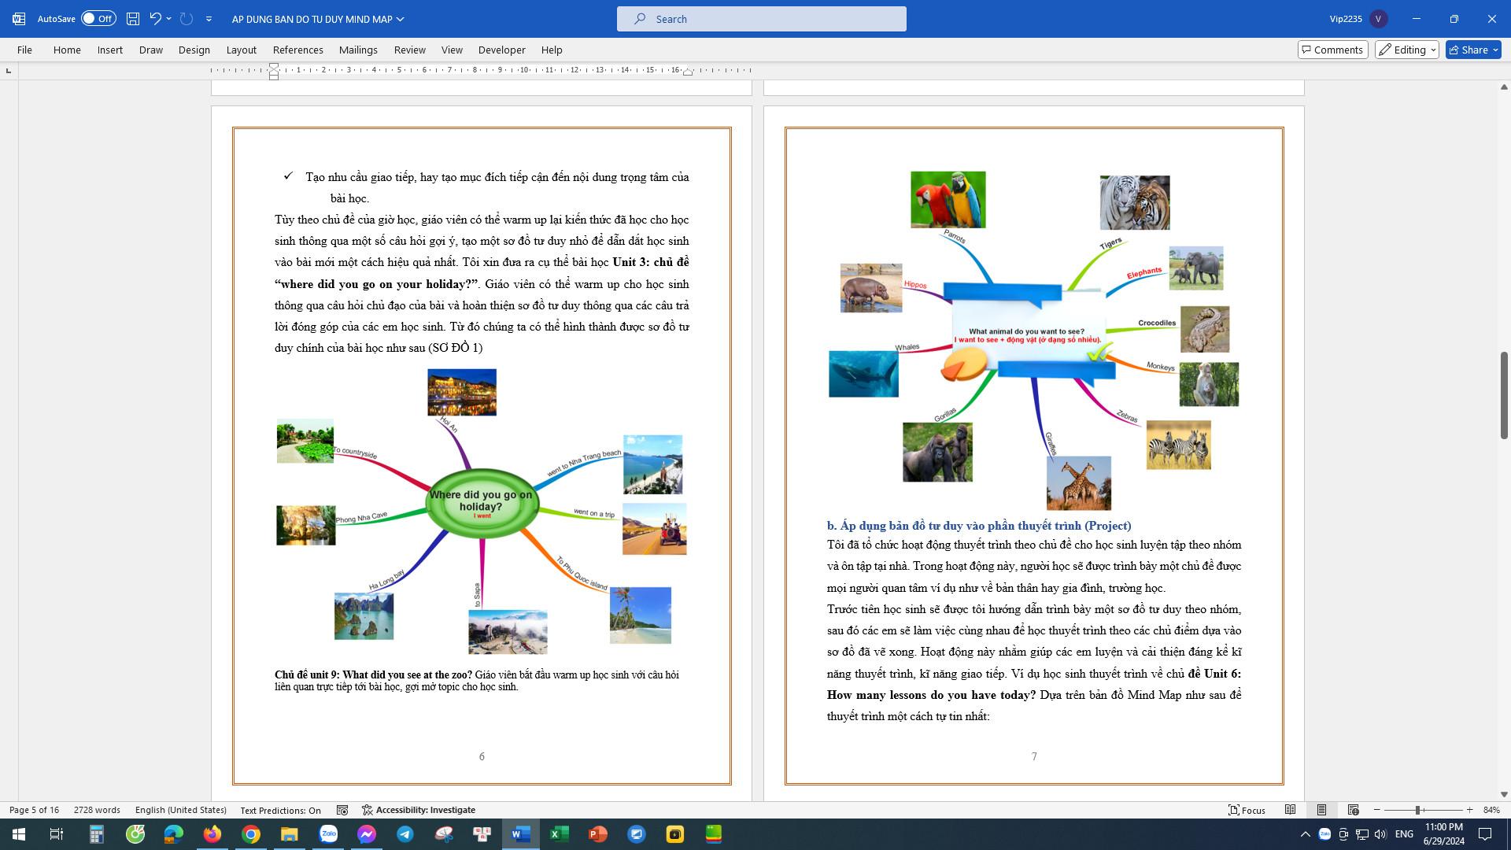The width and height of the screenshot is (1511, 850).
Task: Select the giraffes picture on page 7
Action: click(x=1079, y=482)
